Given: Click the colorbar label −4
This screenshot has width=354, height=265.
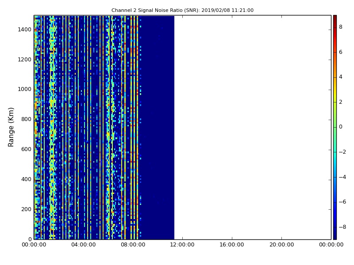Looking at the screenshot, I should pyautogui.click(x=342, y=177).
